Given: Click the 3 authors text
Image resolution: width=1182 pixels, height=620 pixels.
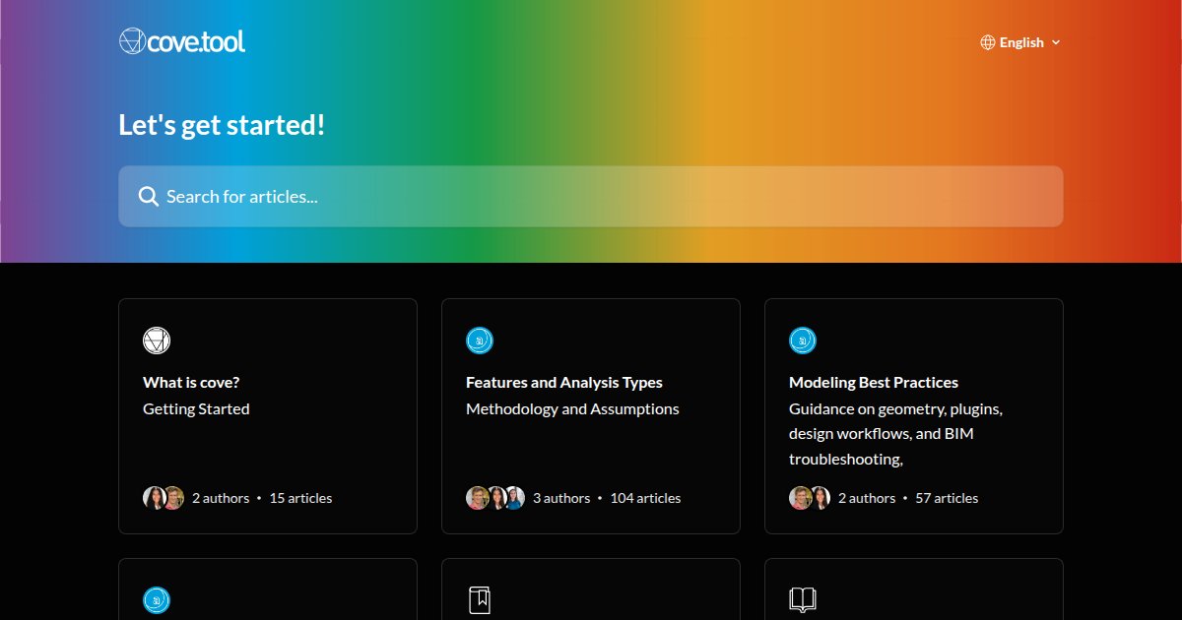Looking at the screenshot, I should click(x=561, y=498).
